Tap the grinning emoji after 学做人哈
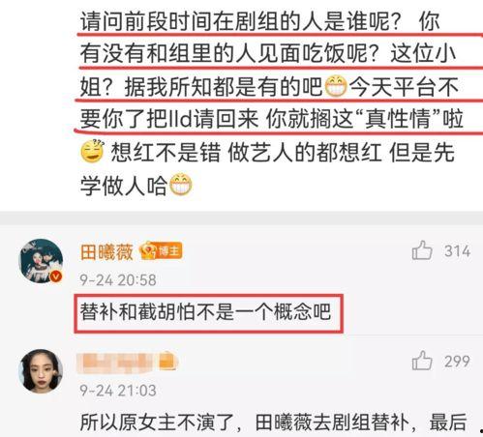 181,185
